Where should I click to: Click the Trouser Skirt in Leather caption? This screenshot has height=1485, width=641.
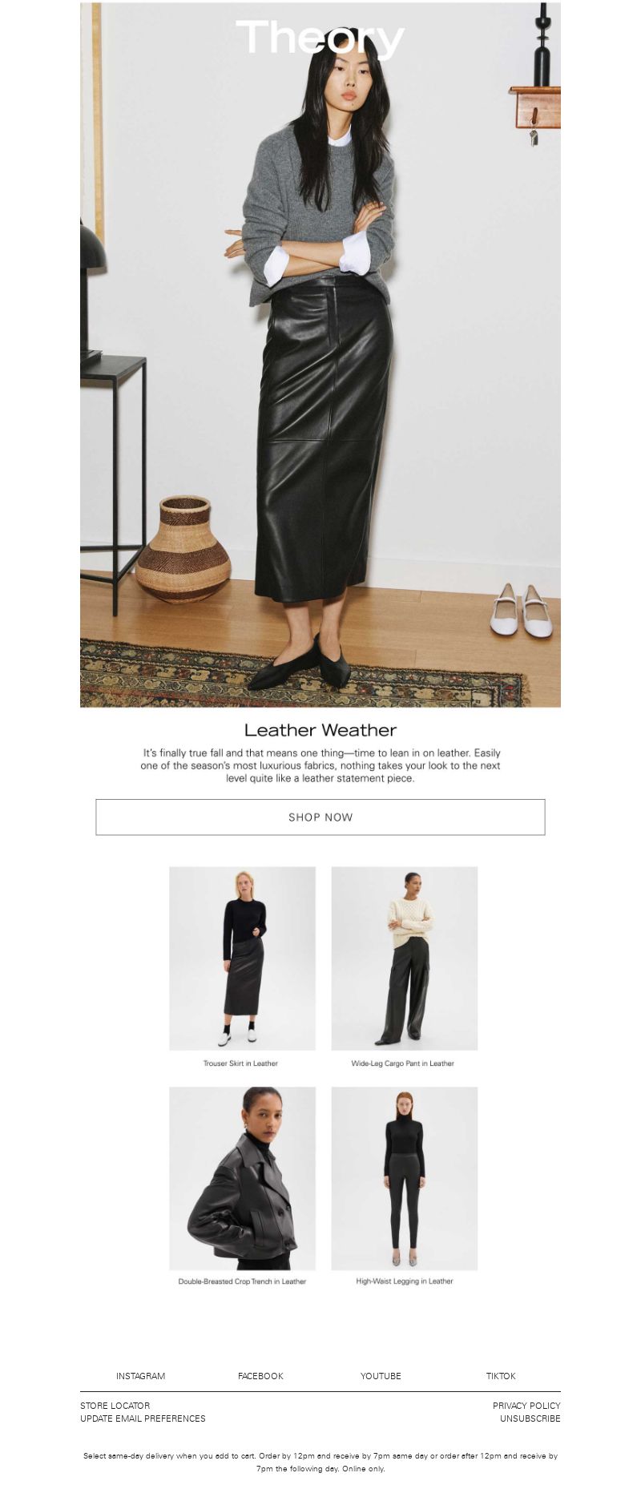pos(240,1063)
